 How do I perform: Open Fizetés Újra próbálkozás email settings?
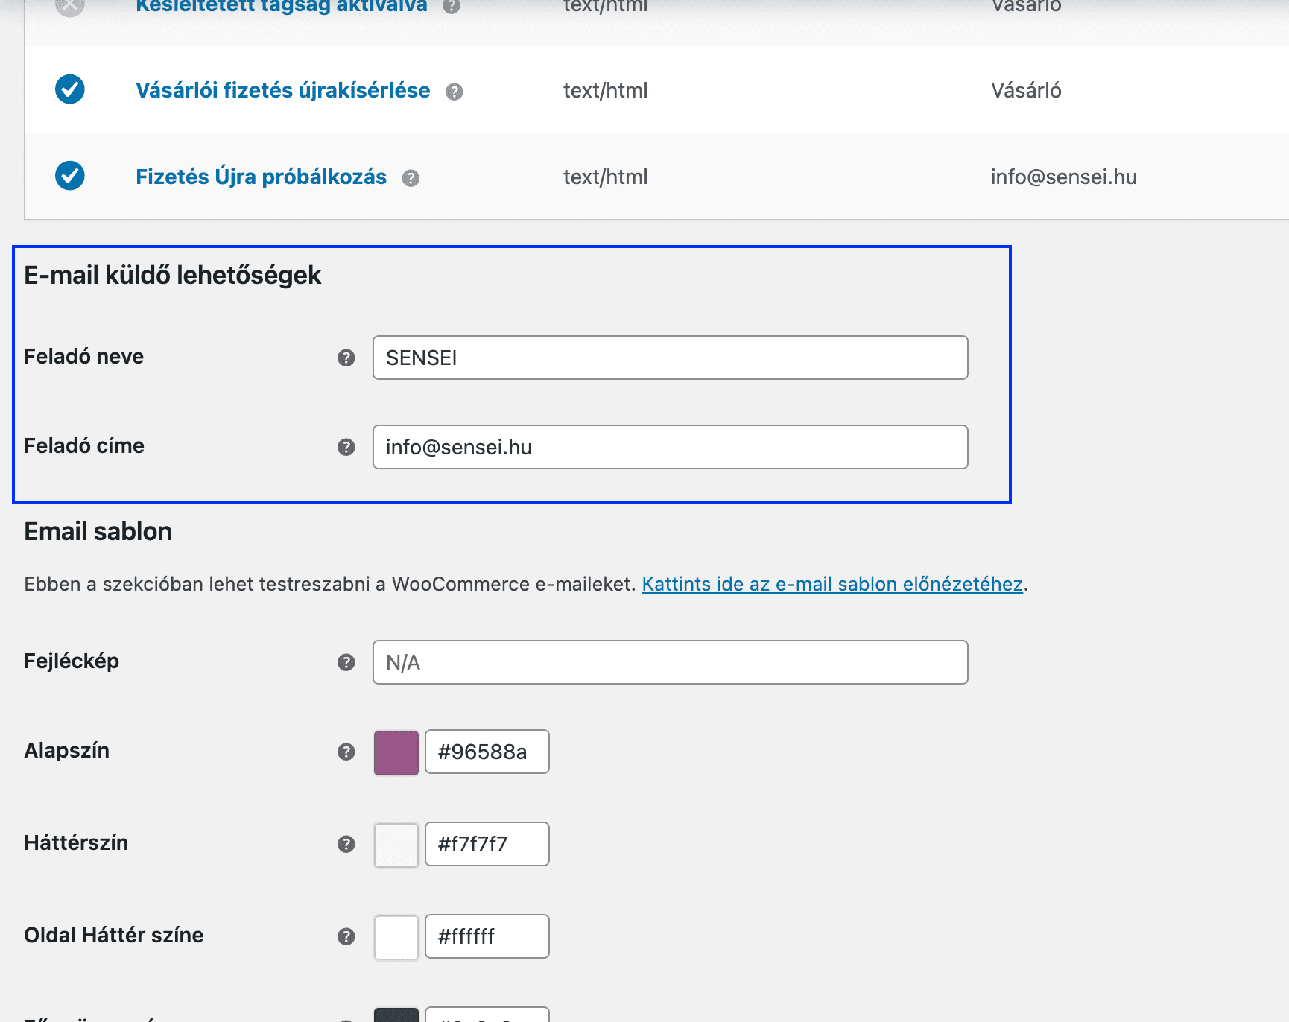[x=261, y=177]
